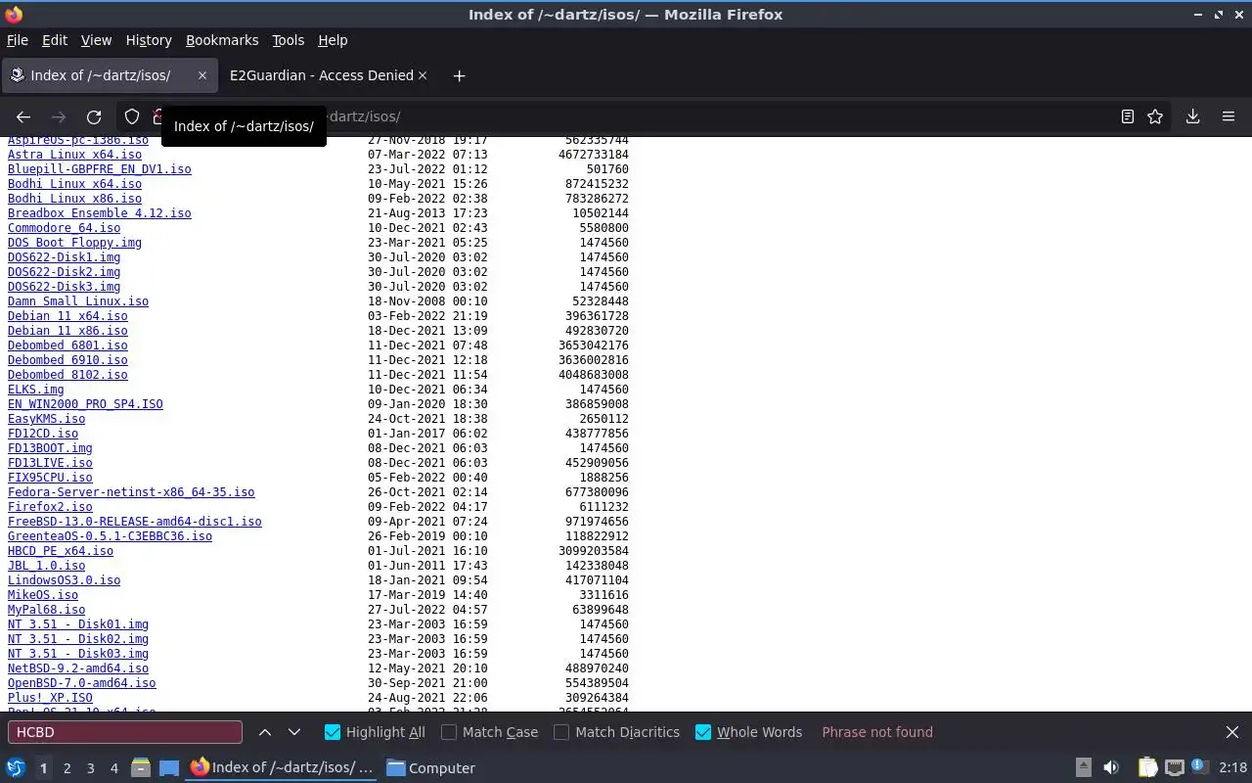Open FreeBSD-13.0-RELEASE-amd64-disc1.iso link
The height and width of the screenshot is (783, 1252).
click(135, 522)
